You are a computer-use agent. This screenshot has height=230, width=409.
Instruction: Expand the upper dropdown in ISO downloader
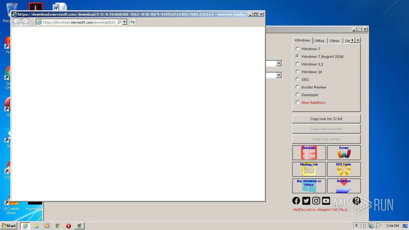coord(279,63)
